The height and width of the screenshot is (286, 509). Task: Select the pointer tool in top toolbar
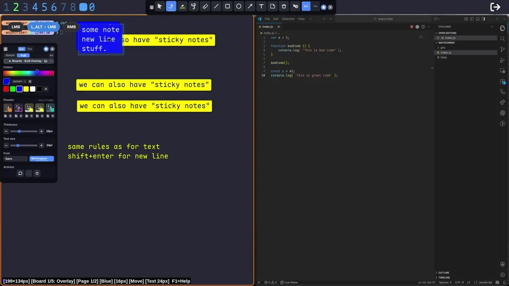tap(159, 7)
